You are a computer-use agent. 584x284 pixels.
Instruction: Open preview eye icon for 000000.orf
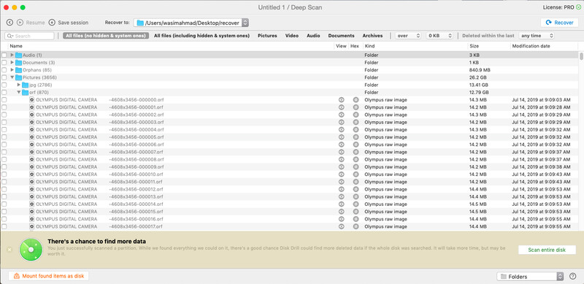(x=341, y=100)
